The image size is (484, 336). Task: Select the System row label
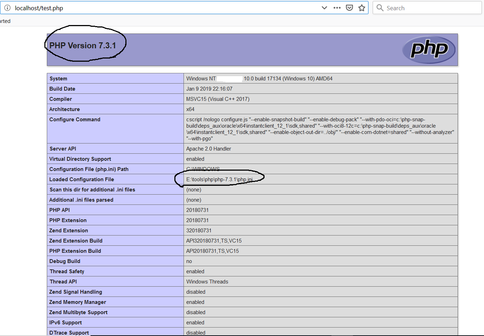[x=58, y=79]
